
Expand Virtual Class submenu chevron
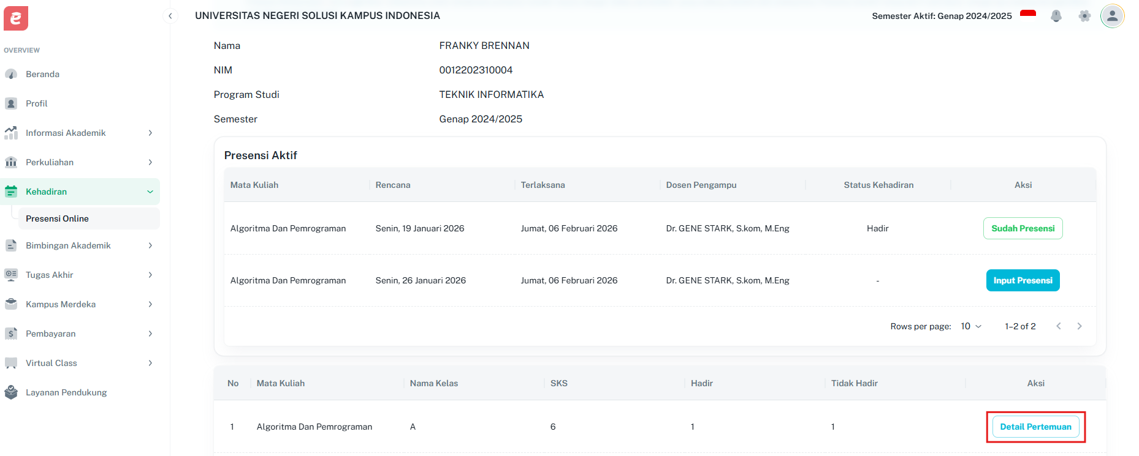click(x=150, y=363)
